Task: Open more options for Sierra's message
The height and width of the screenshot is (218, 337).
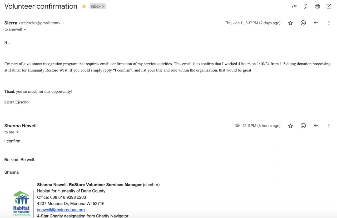Action: point(329,23)
